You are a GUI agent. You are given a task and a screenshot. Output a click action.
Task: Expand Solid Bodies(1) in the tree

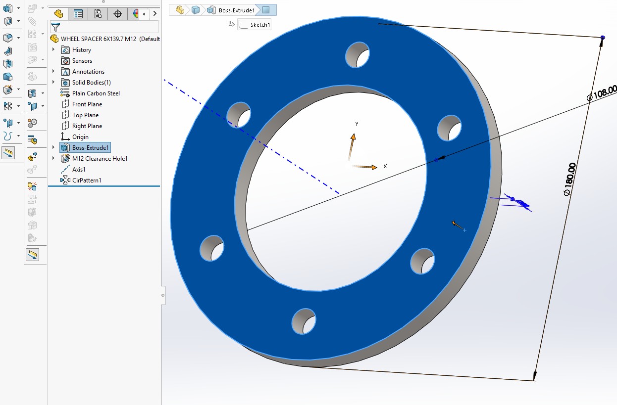point(54,82)
